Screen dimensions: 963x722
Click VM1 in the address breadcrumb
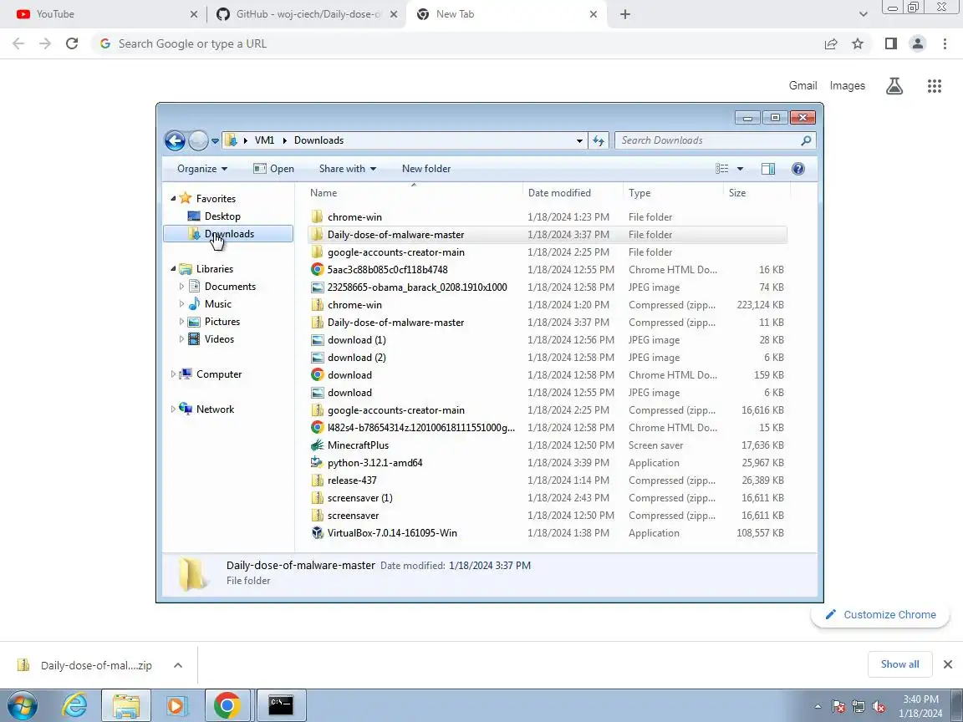click(265, 140)
